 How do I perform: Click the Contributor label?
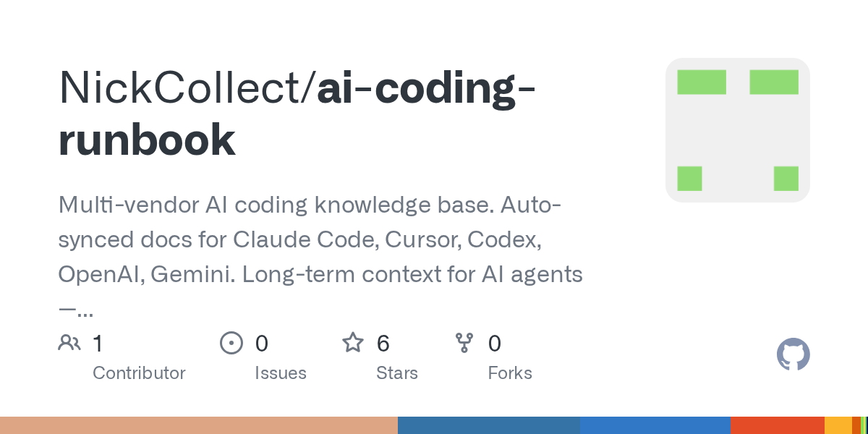139,373
